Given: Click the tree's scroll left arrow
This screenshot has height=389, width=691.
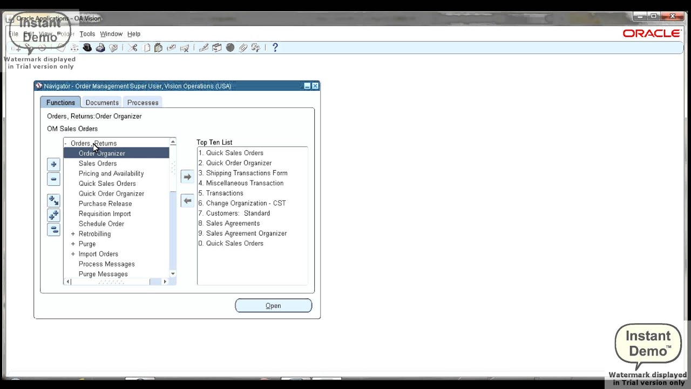Looking at the screenshot, I should coord(67,281).
